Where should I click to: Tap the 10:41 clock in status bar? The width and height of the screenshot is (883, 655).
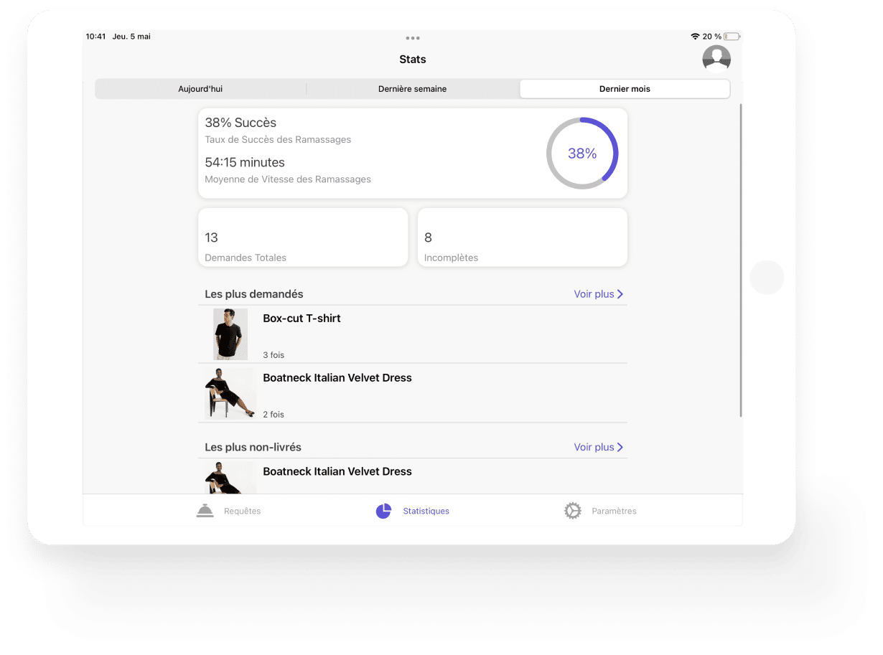[x=95, y=37]
